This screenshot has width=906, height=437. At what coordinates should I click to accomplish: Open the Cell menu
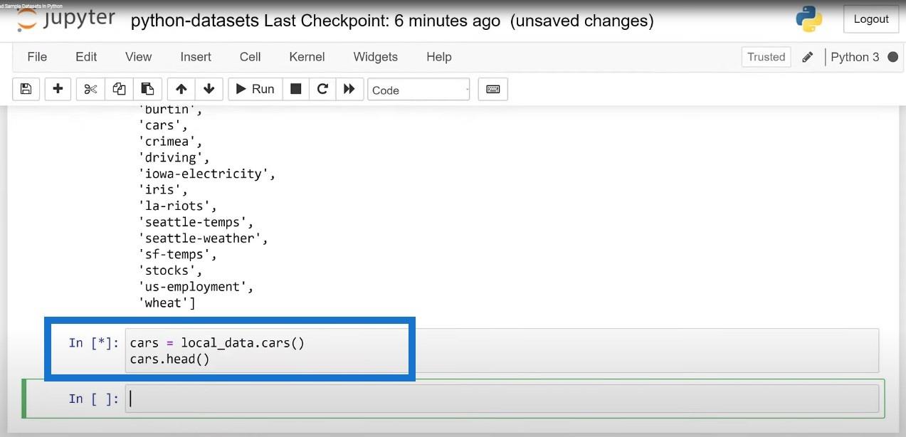click(x=250, y=57)
